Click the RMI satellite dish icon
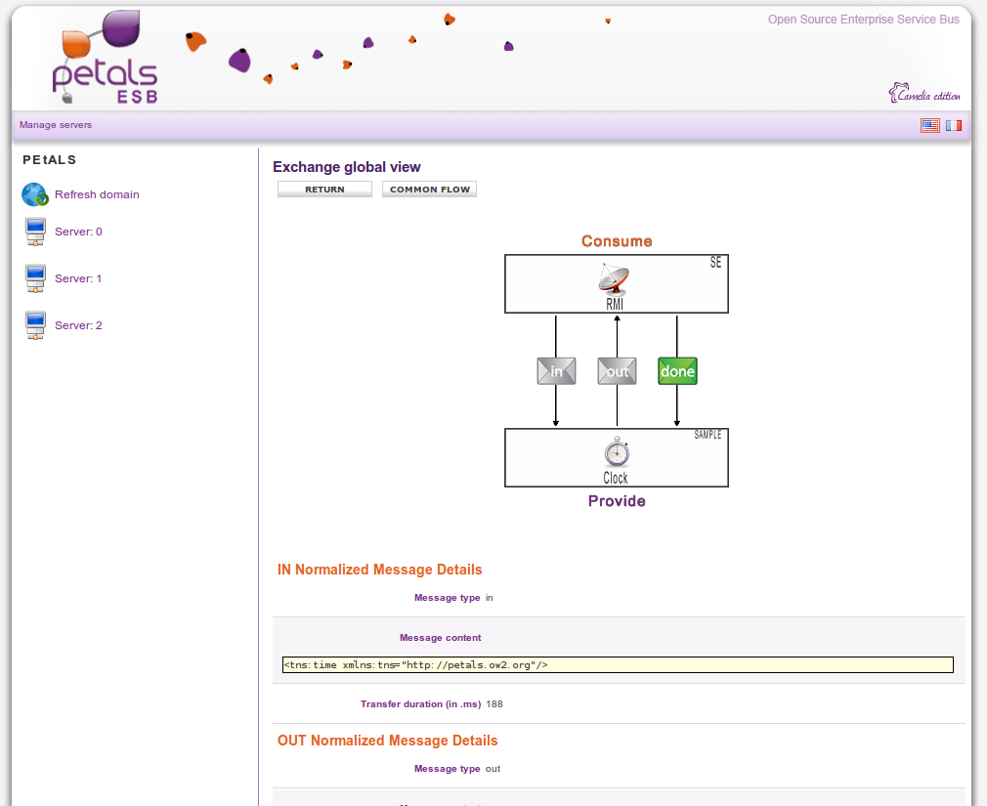Image resolution: width=987 pixels, height=806 pixels. pyautogui.click(x=615, y=281)
